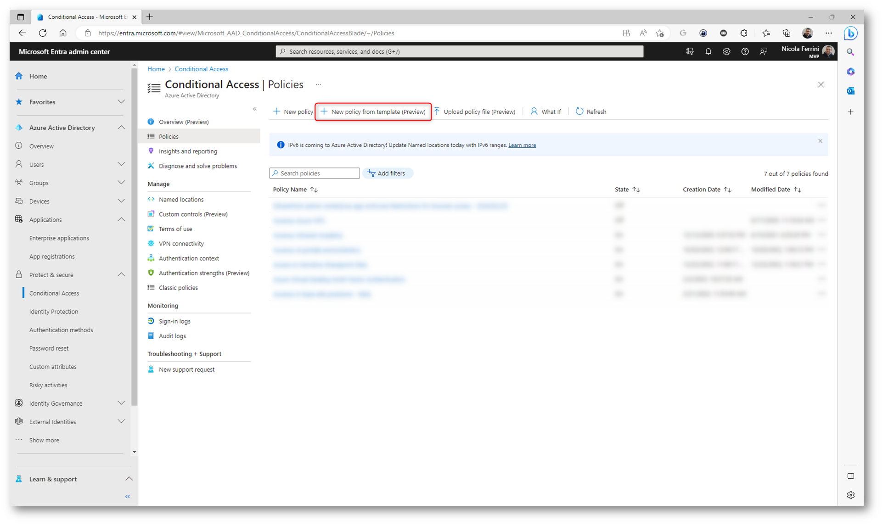This screenshot has width=883, height=525.
Task: Click the help question mark icon
Action: point(745,52)
